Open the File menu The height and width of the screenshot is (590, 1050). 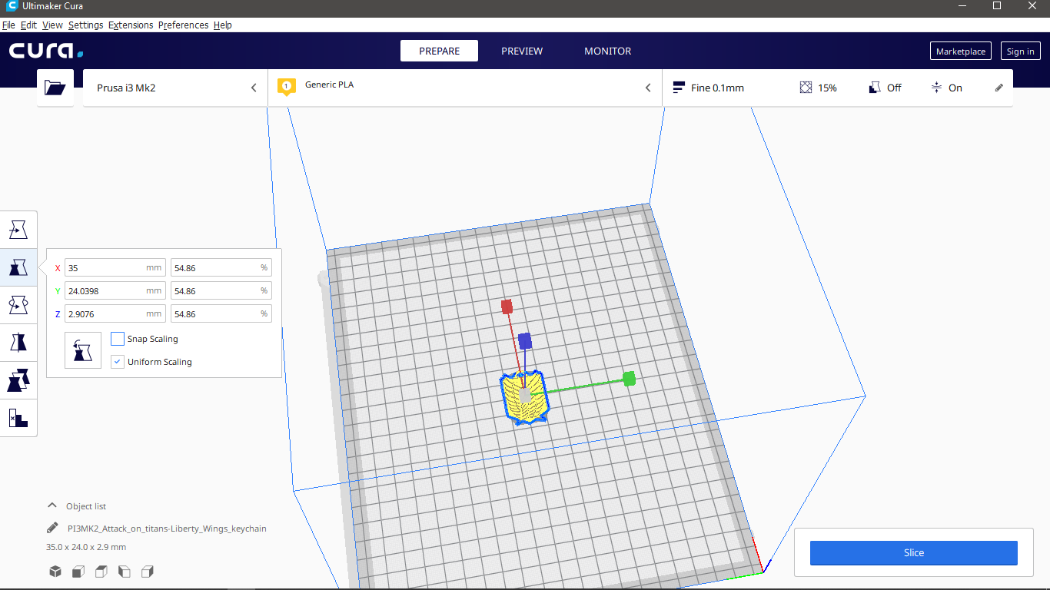point(8,25)
